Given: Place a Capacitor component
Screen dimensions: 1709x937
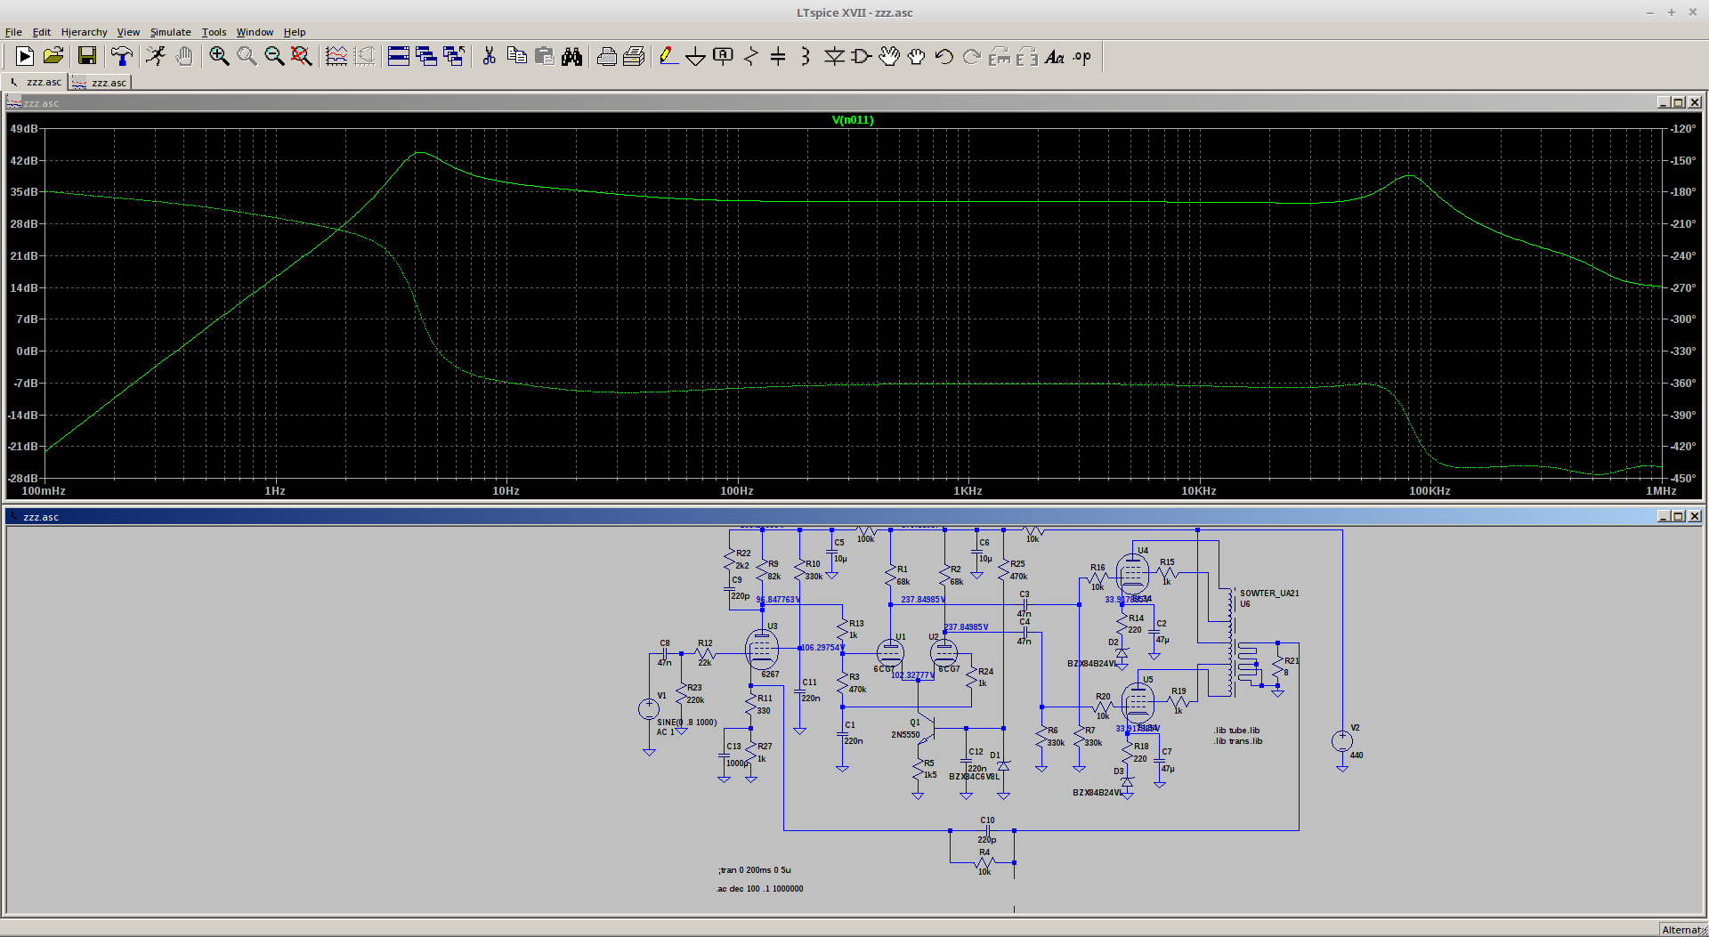Looking at the screenshot, I should (778, 57).
